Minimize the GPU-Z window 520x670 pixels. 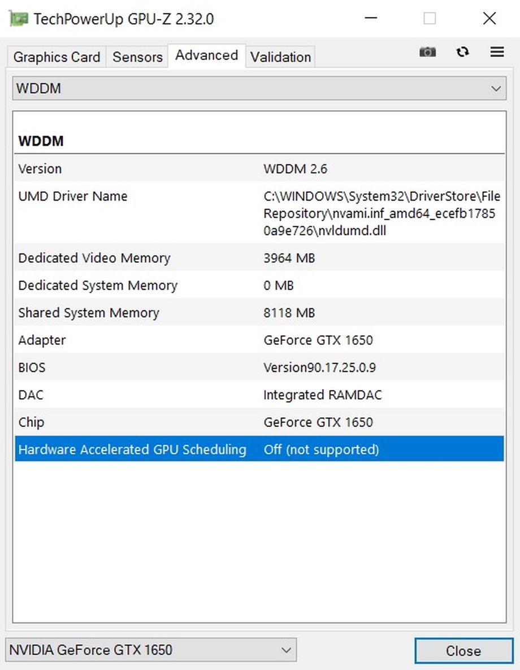pyautogui.click(x=371, y=18)
